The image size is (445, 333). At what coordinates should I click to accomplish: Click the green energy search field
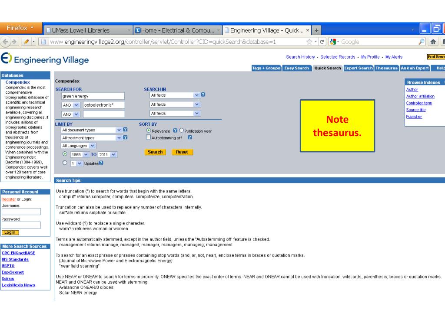(x=93, y=96)
